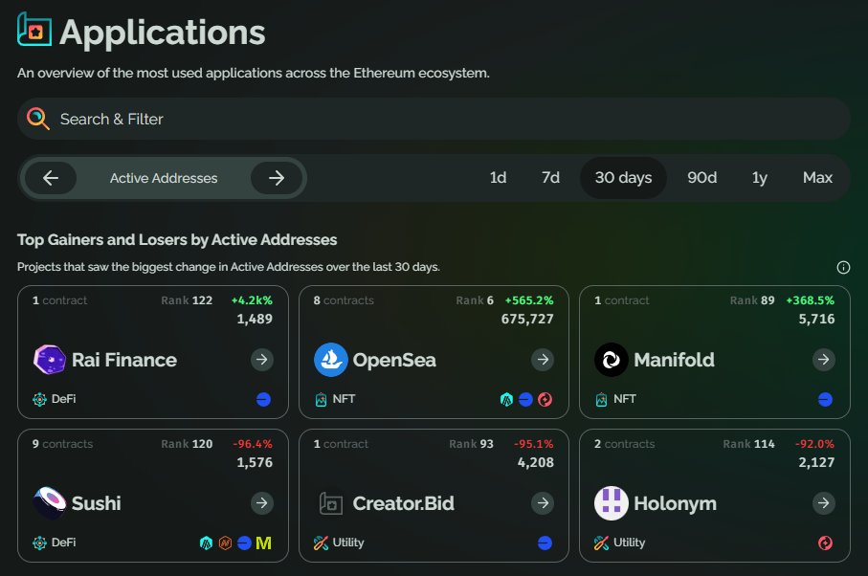This screenshot has width=868, height=576.
Task: Click the +4.2k% change on Rai Finance
Action: click(x=252, y=300)
